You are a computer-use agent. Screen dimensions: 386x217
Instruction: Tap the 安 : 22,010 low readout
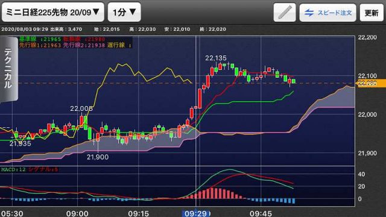pyautogui.click(x=177, y=30)
